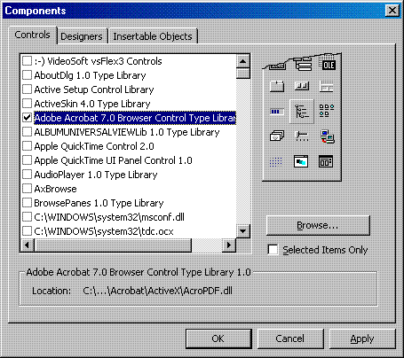
Task: Click the Apply button
Action: pos(362,339)
